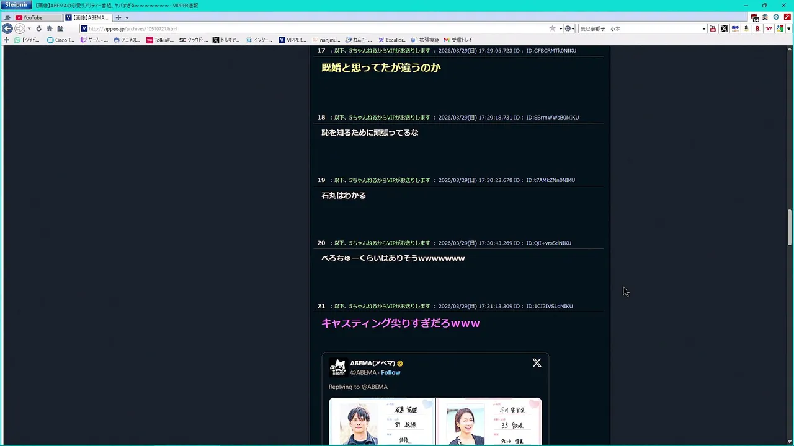Open the Cisco T... bookmark
Viewport: 794px width, 446px height.
click(x=61, y=40)
